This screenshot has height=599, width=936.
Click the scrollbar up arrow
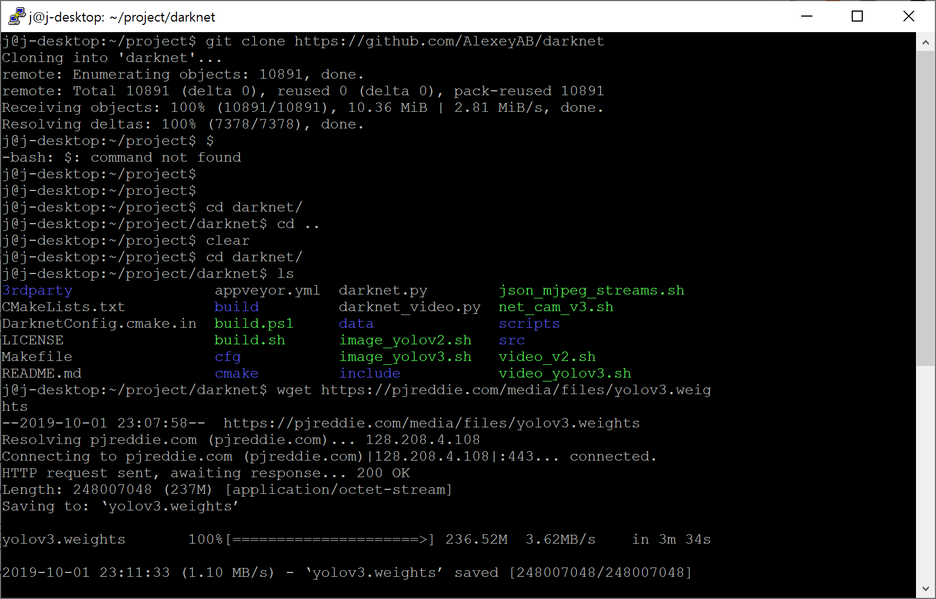925,42
